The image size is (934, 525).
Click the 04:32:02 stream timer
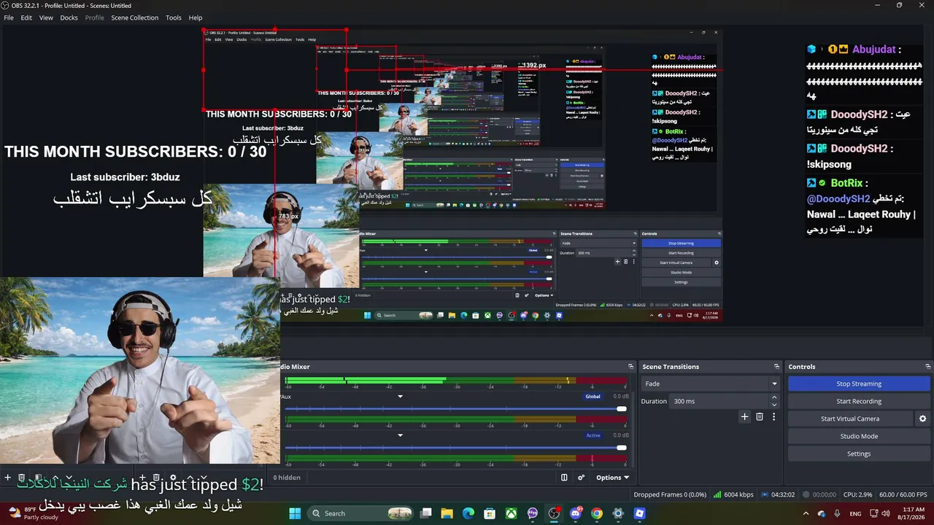(777, 494)
